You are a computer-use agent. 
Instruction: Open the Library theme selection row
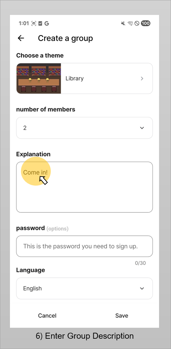pos(84,78)
